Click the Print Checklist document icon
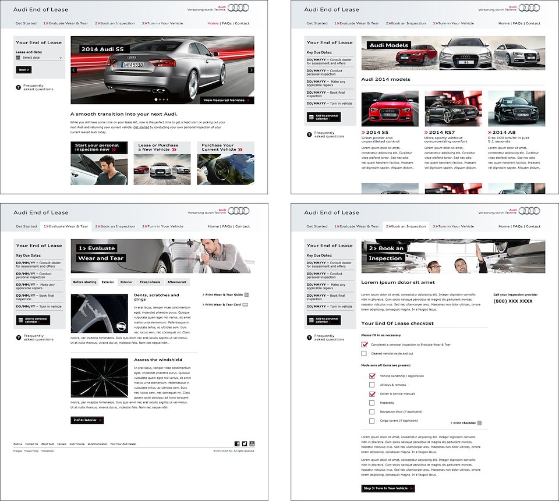This screenshot has height=501, width=559. (480, 423)
